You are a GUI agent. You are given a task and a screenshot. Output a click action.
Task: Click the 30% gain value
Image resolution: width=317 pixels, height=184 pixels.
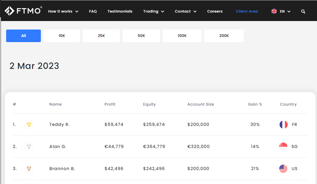[x=255, y=125]
